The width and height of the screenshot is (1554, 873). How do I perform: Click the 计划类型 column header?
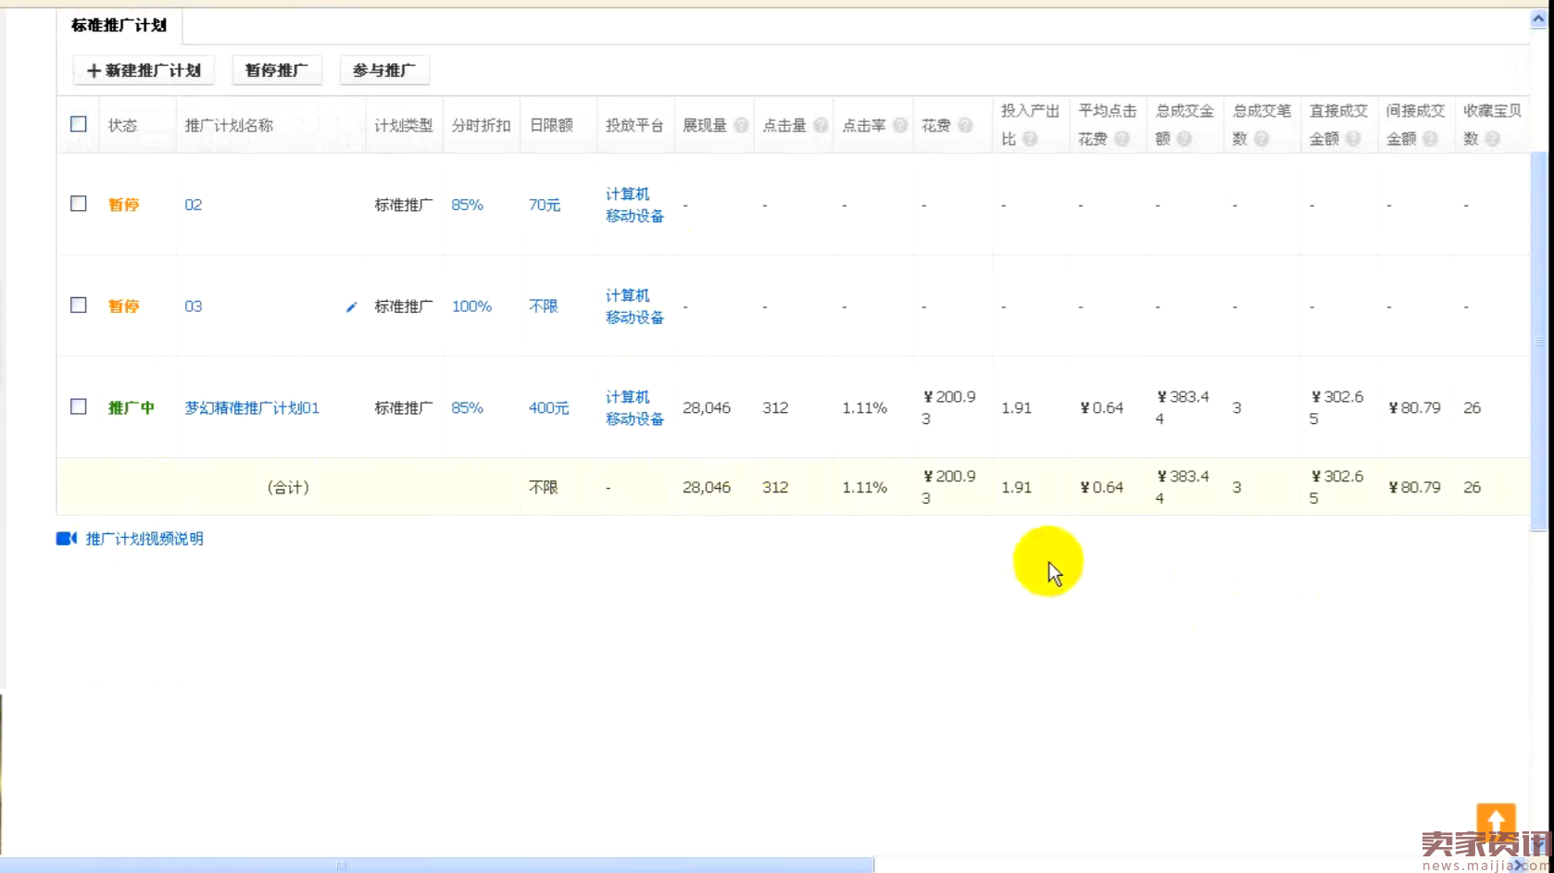click(x=404, y=125)
